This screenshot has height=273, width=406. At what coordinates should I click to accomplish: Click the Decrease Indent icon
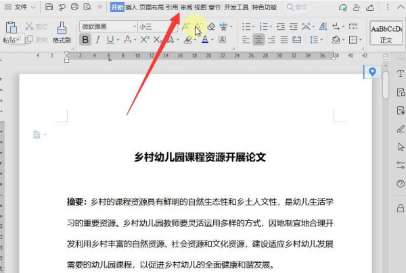tap(280, 26)
